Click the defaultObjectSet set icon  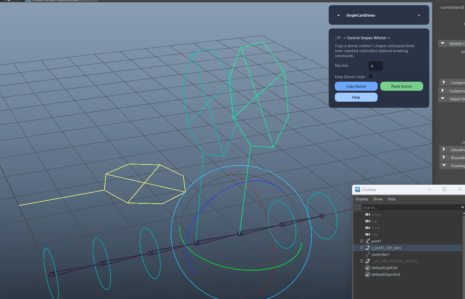368,274
